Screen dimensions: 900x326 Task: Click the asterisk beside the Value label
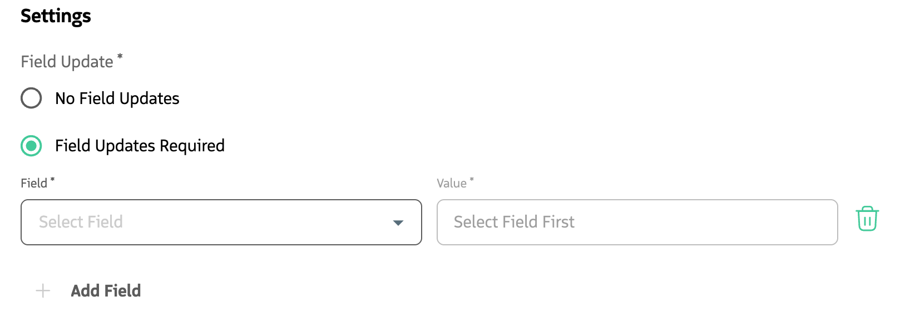(471, 179)
